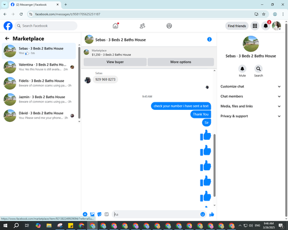Click the More options button
The image size is (288, 230).
181,62
